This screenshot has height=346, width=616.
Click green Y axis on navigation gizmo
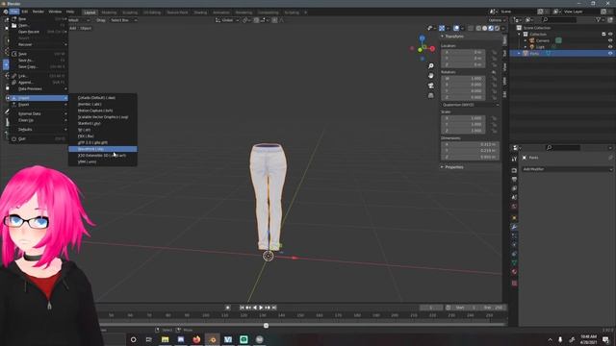[420, 50]
